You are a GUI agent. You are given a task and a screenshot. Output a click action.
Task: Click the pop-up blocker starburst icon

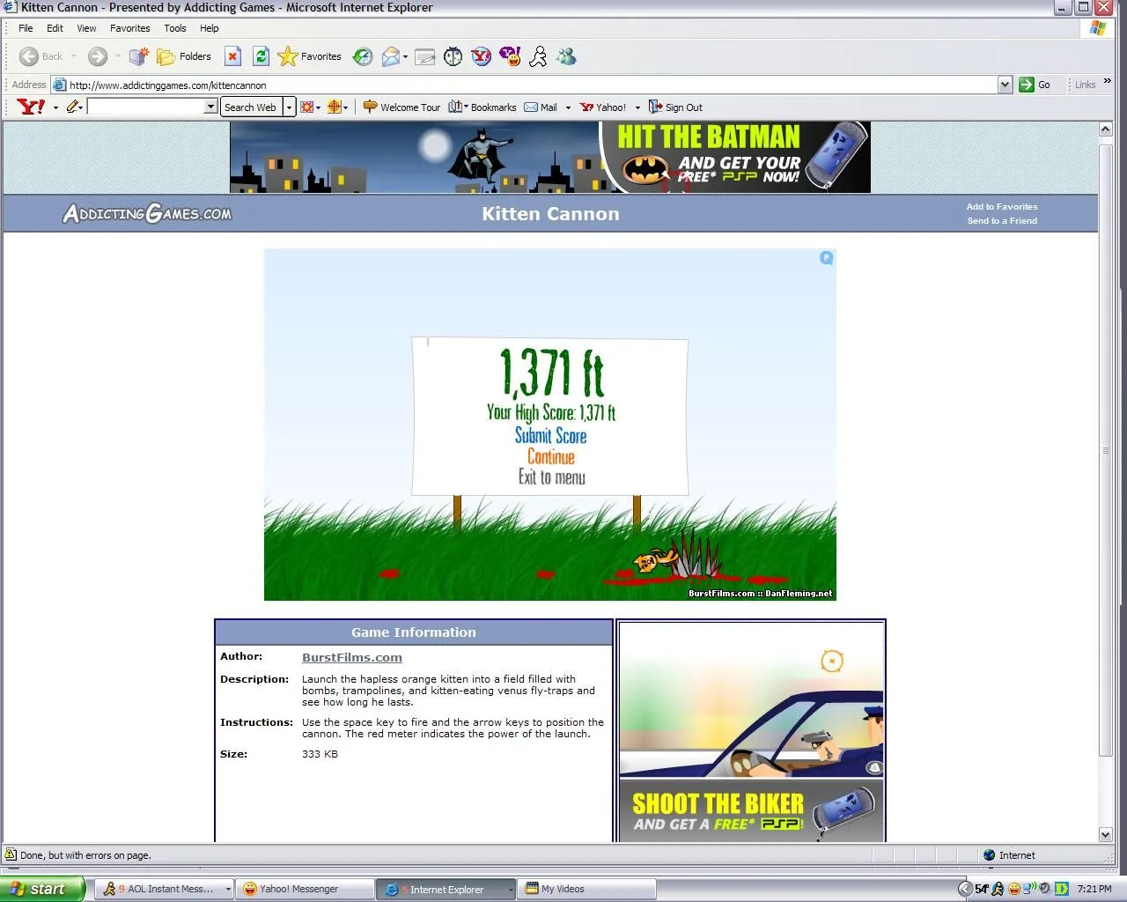coord(306,107)
